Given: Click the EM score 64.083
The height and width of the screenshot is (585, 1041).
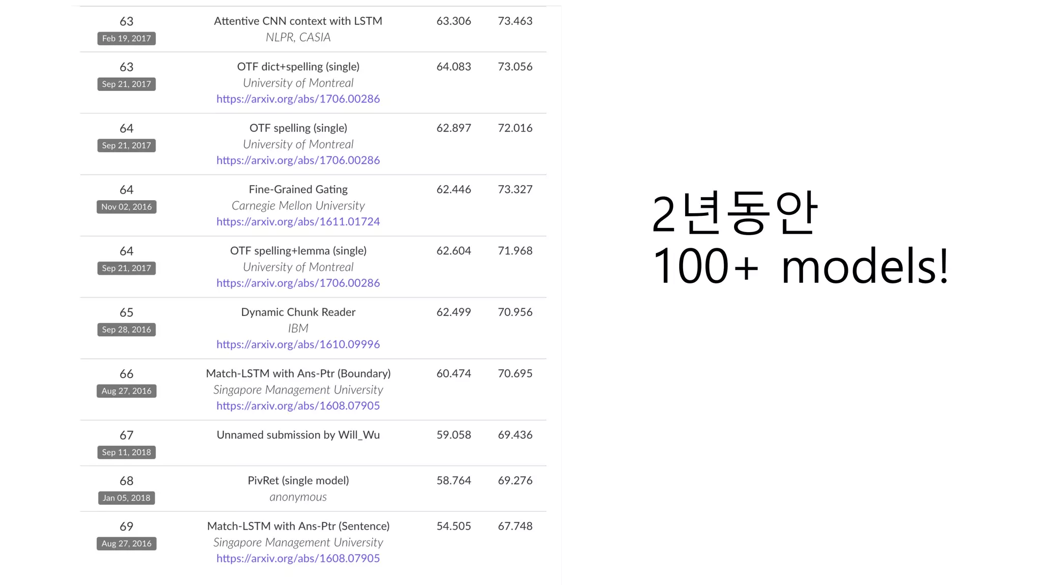Looking at the screenshot, I should (453, 67).
